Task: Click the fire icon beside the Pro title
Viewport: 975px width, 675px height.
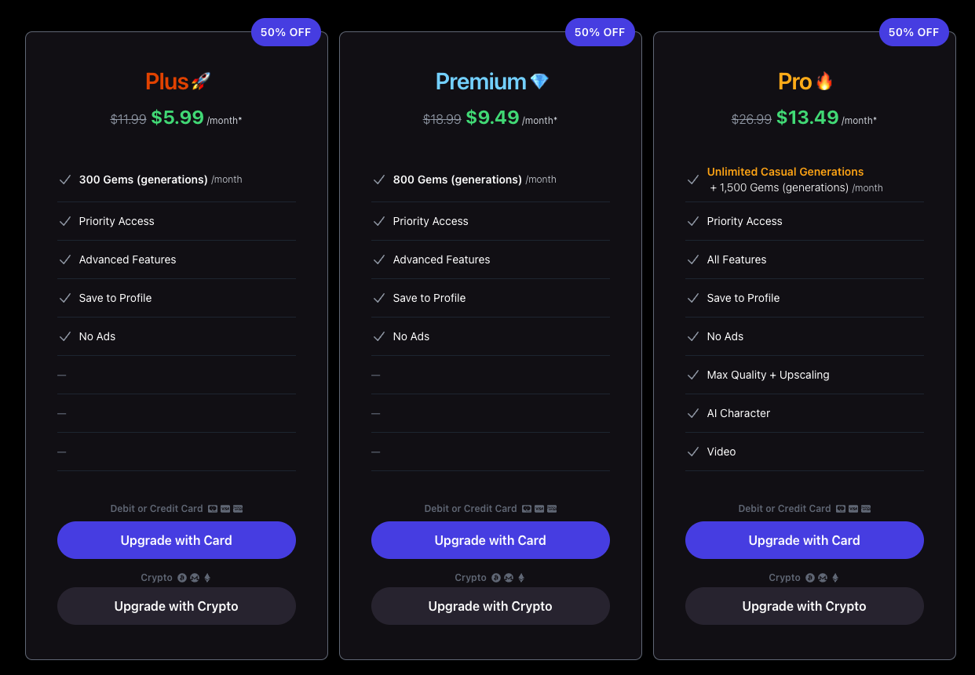Action: [x=824, y=81]
